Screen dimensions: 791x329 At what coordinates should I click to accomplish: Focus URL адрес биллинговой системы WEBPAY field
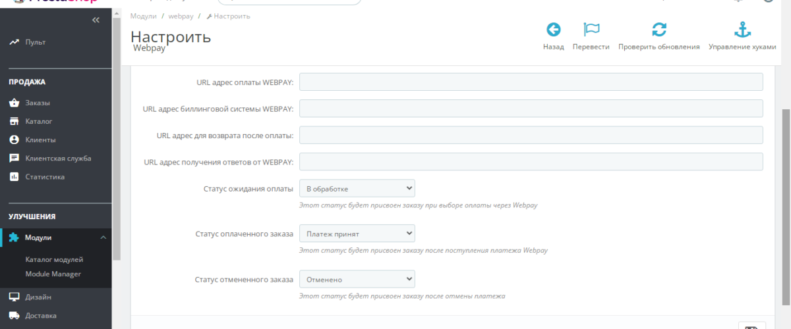(x=531, y=109)
